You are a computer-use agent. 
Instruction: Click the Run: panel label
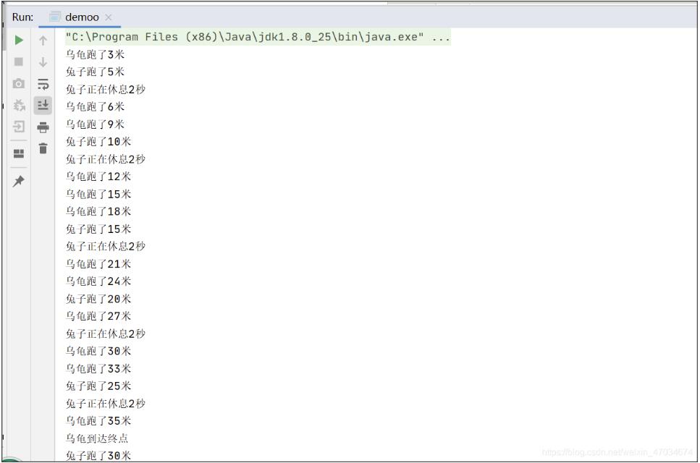(x=22, y=17)
